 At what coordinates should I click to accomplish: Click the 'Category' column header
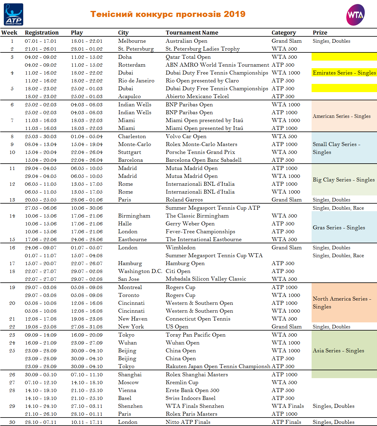click(x=284, y=33)
